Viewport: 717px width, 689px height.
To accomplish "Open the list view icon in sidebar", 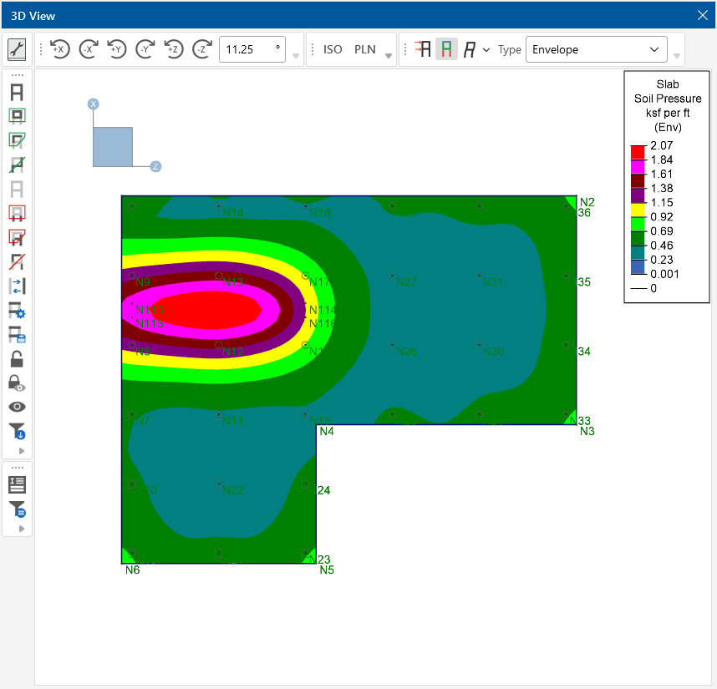I will (x=17, y=484).
